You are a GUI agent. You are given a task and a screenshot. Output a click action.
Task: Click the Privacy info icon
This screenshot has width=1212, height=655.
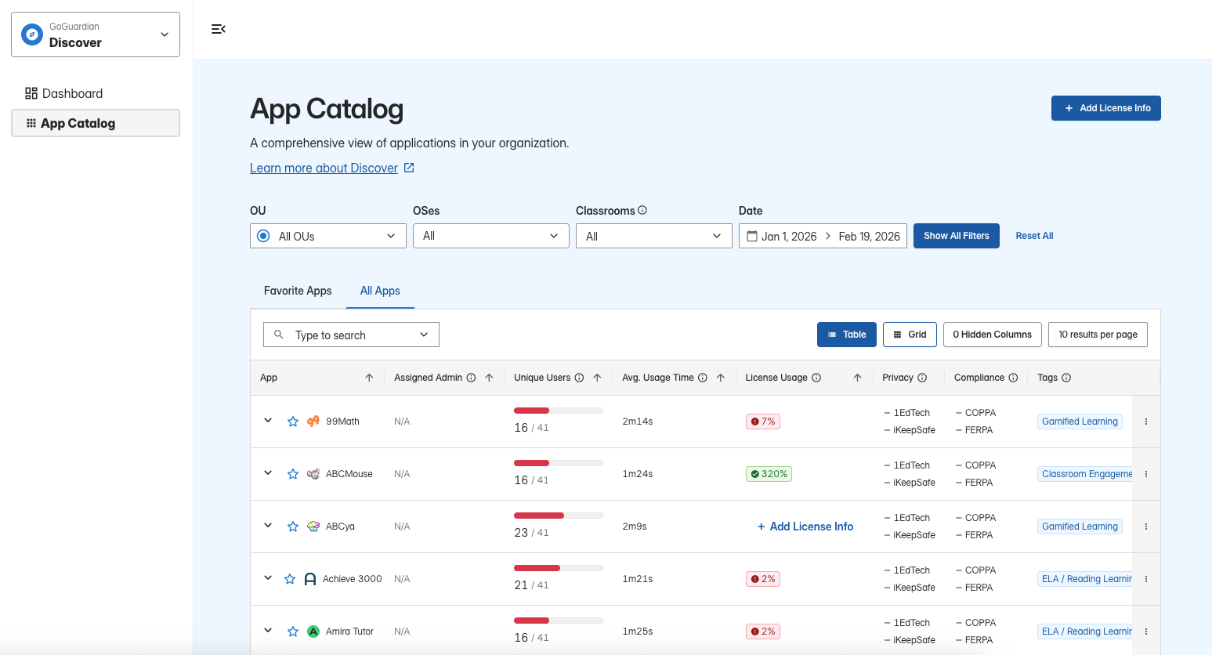(922, 378)
